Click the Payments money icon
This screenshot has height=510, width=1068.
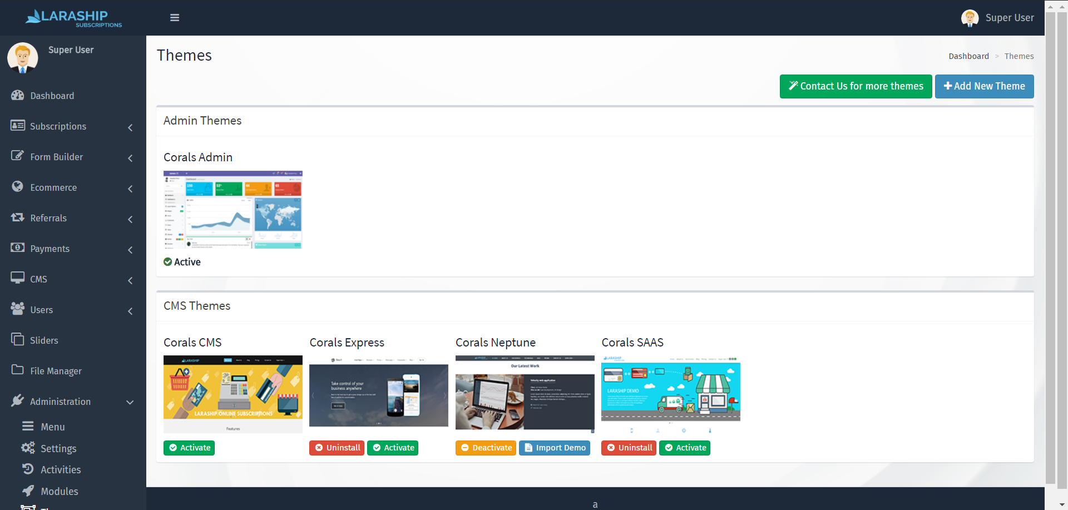coord(18,247)
